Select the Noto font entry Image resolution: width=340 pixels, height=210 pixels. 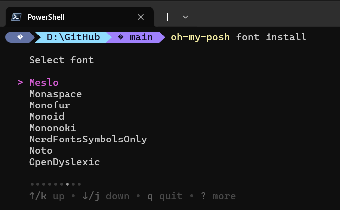pos(41,151)
